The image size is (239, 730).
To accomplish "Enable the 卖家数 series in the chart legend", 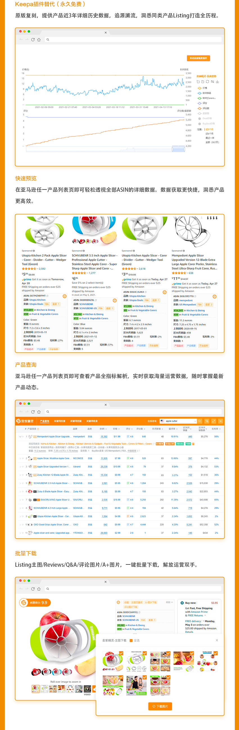I will [x=203, y=113].
